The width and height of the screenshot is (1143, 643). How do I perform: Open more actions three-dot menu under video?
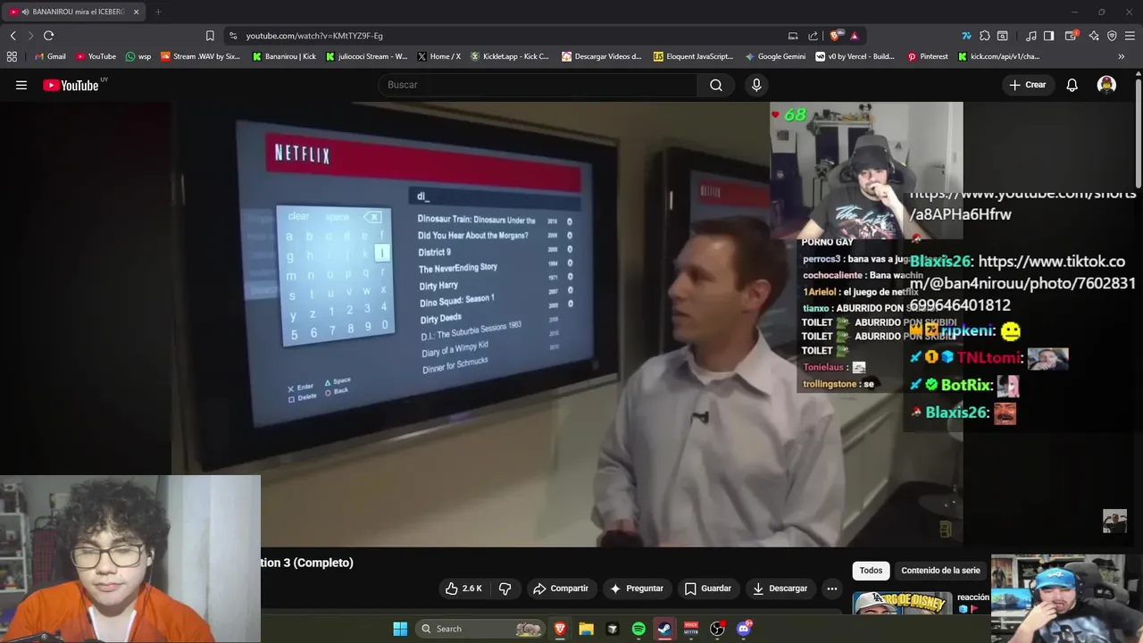831,589
